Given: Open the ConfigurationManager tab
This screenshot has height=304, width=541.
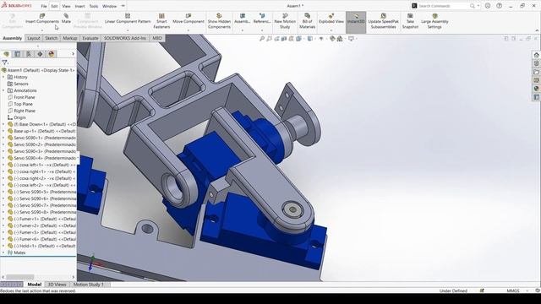Looking at the screenshot, I should [x=29, y=54].
